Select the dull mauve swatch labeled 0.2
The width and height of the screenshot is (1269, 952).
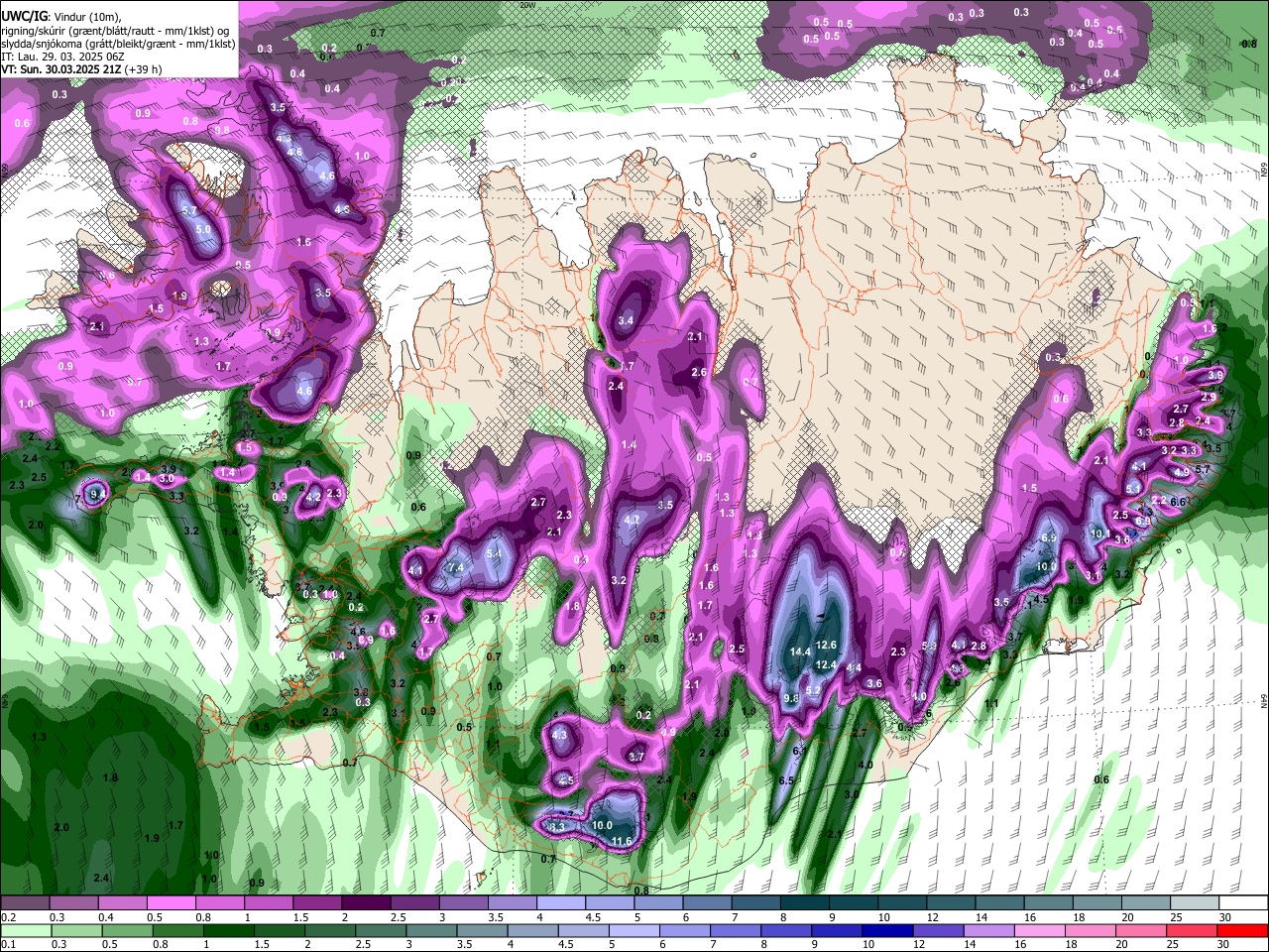pyautogui.click(x=27, y=903)
